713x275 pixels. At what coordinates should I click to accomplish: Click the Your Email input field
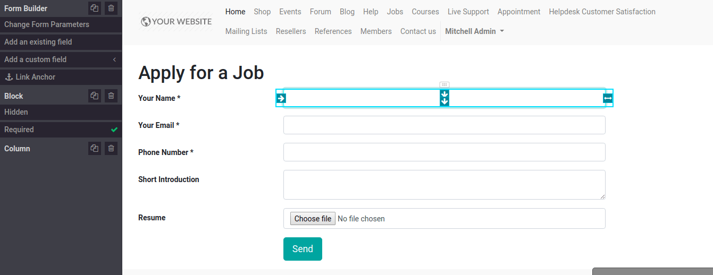click(444, 125)
